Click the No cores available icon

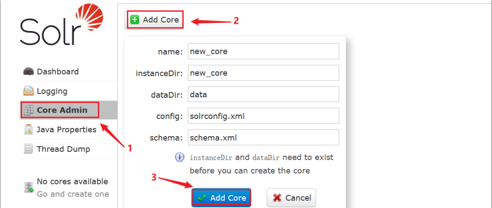[29, 187]
